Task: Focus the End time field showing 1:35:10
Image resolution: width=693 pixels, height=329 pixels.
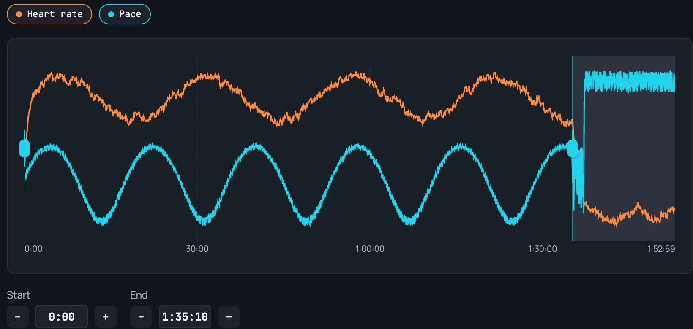Action: coord(185,317)
